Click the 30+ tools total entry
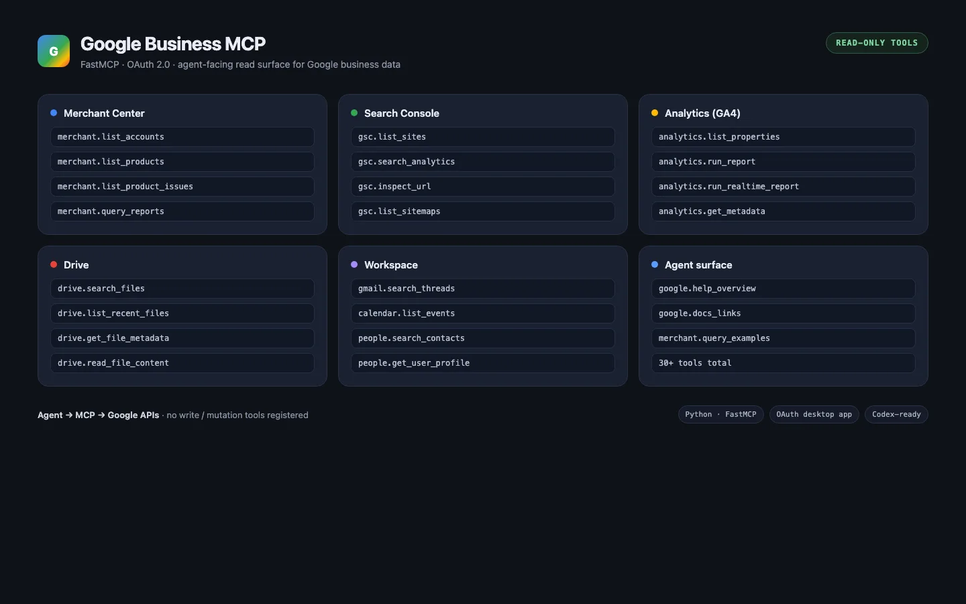The image size is (966, 604). tap(784, 363)
